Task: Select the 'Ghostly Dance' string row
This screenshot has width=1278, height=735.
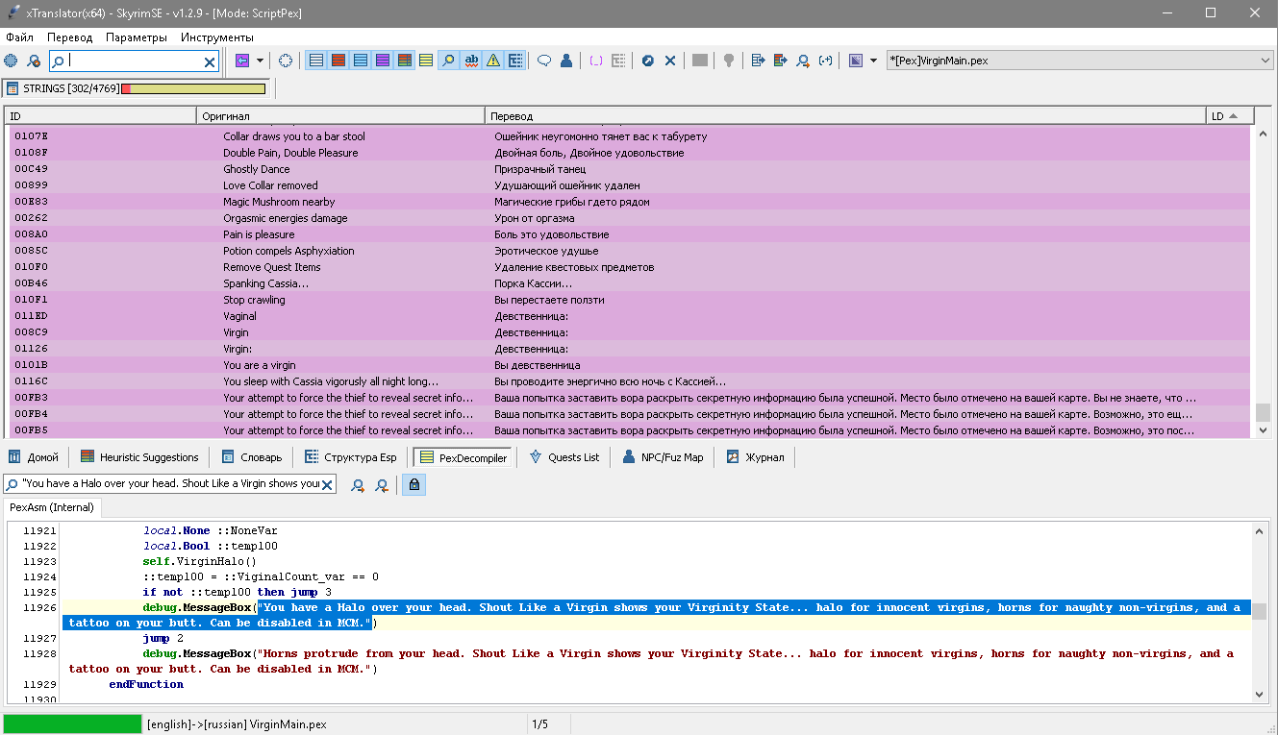Action: (256, 169)
